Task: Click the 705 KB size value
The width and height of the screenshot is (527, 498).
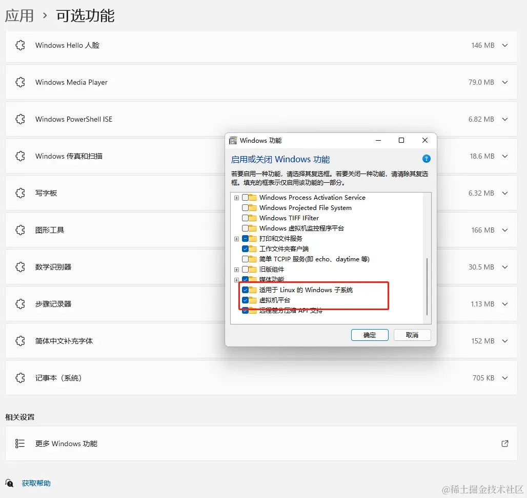Action: [483, 378]
